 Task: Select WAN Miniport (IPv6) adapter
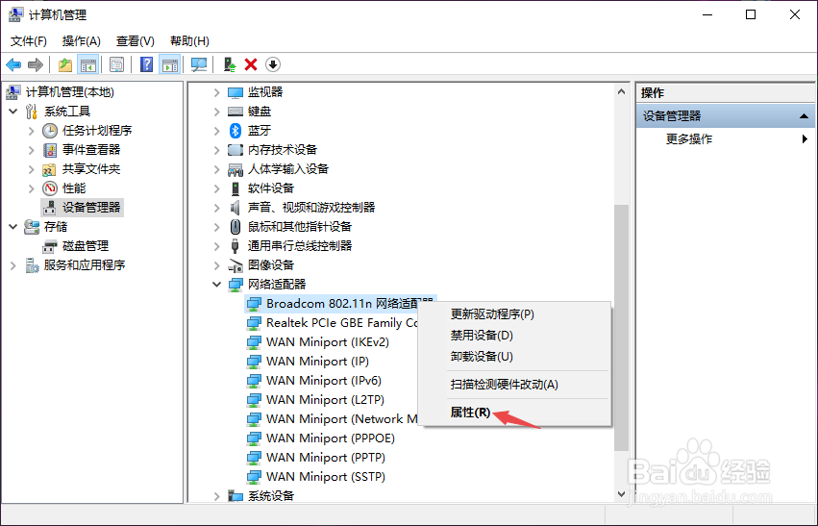324,381
